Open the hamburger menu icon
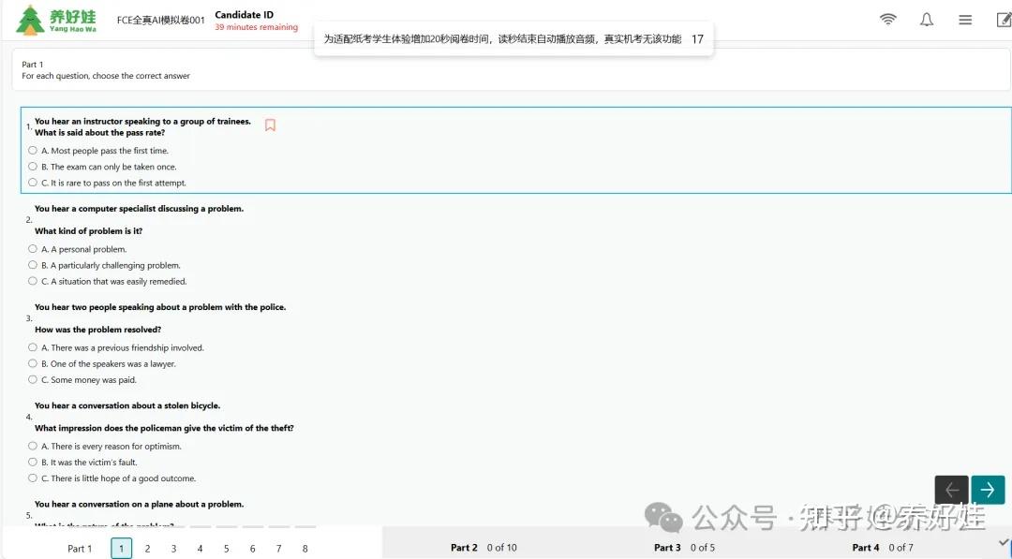This screenshot has height=559, width=1012. click(965, 19)
